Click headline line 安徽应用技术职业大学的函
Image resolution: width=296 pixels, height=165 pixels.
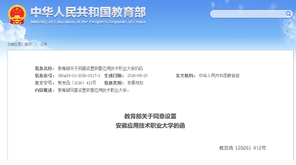pos(150,126)
